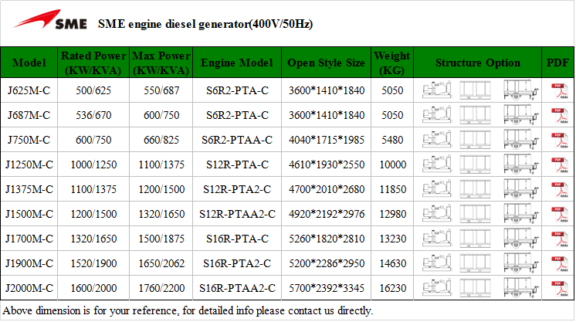Click the Engine Model column header

[x=237, y=63]
